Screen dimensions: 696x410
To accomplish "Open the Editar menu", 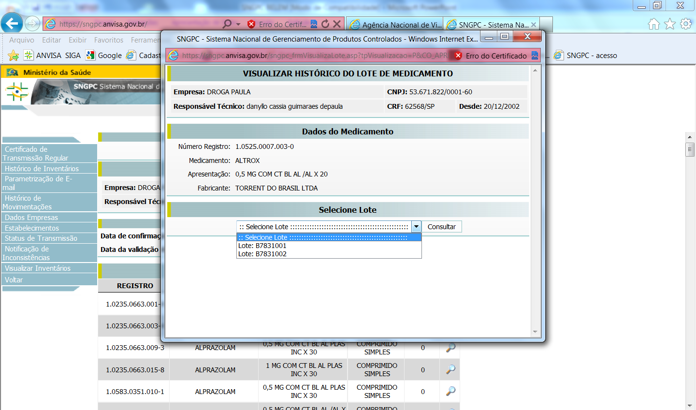I will (x=51, y=40).
